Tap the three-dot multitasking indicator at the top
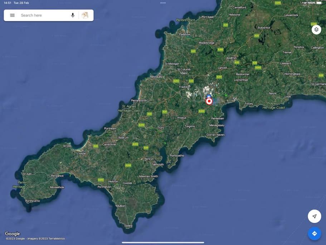The image size is (326, 245). pyautogui.click(x=163, y=3)
